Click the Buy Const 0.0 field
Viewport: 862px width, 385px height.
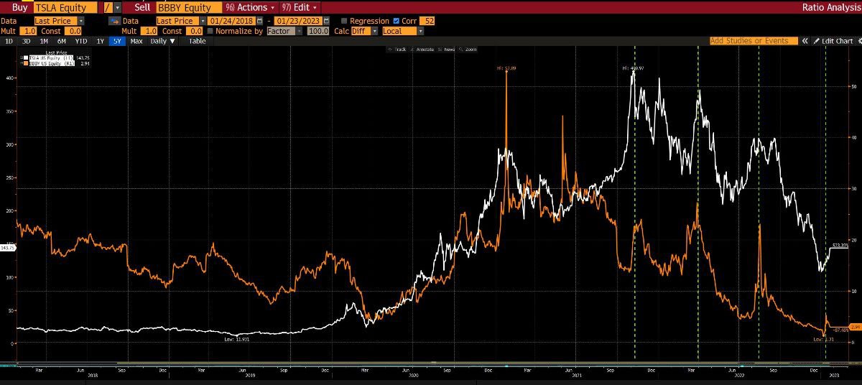73,31
